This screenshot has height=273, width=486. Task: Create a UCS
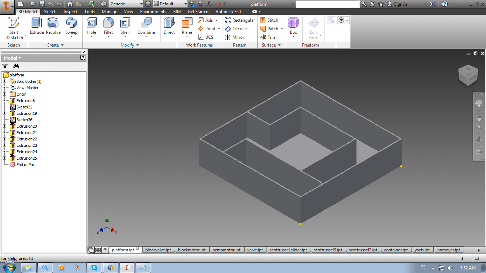coord(206,37)
